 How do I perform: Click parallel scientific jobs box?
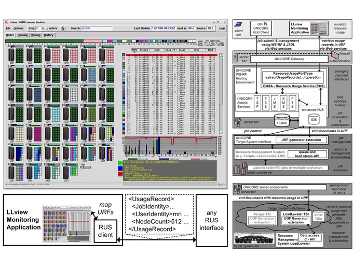tap(288, 168)
